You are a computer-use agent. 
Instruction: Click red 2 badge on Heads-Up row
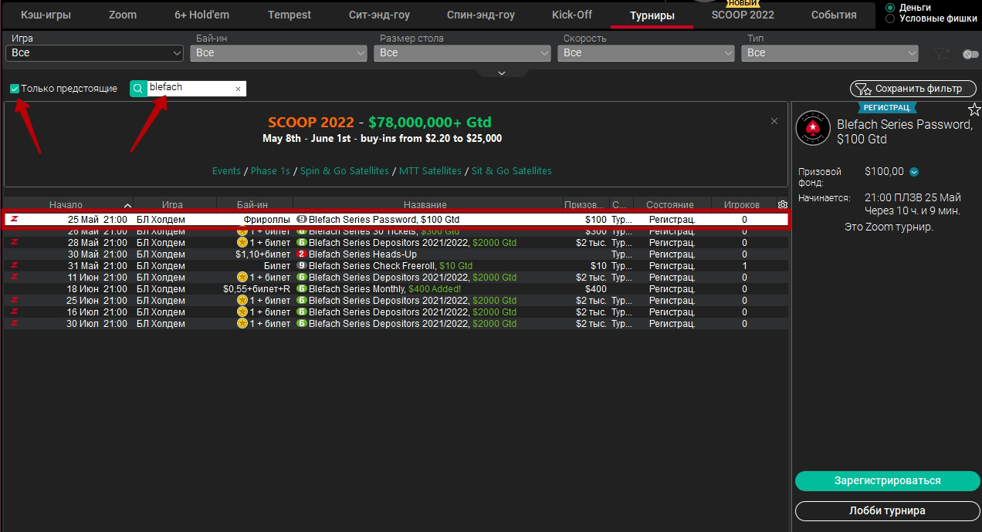(x=302, y=254)
